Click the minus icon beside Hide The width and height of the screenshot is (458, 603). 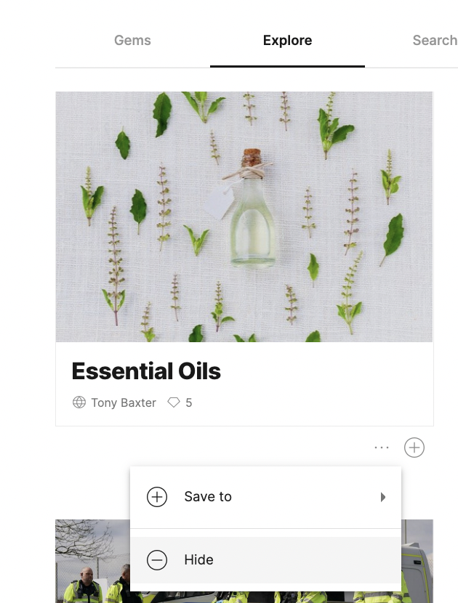157,559
